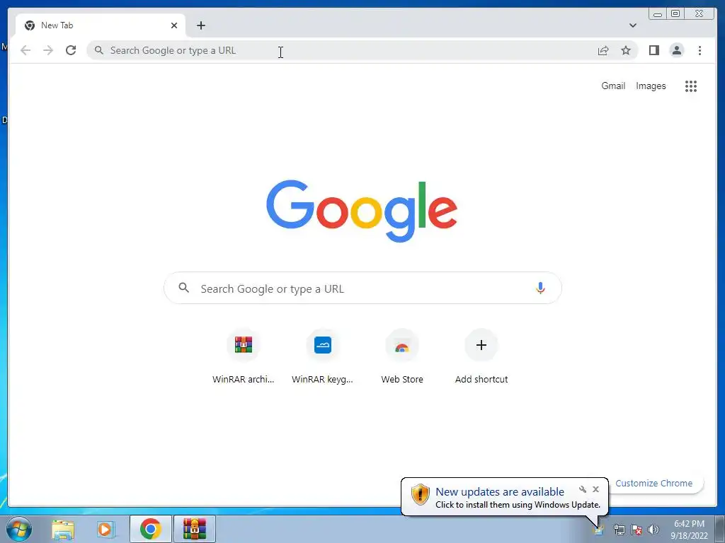Screen dimensions: 725x543
Task: Go to Google Images link
Action: click(x=651, y=86)
